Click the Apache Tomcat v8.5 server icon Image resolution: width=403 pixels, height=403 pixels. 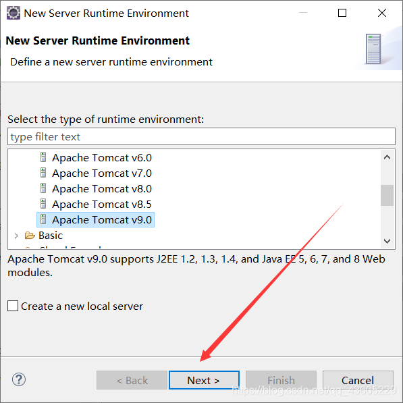pyautogui.click(x=43, y=204)
